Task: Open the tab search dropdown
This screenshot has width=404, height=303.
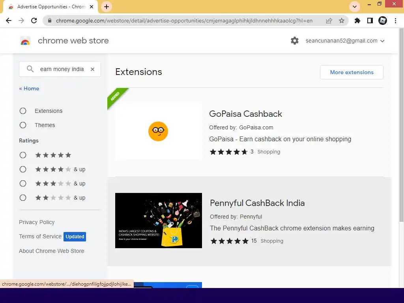Action: tap(355, 7)
